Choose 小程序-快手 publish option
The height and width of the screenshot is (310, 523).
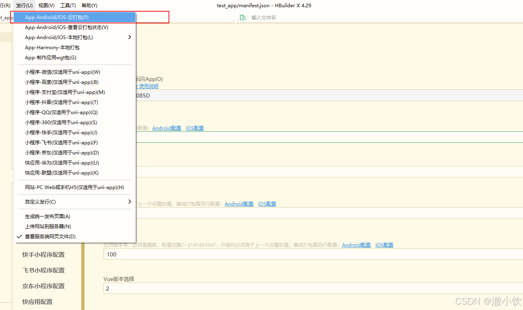(75, 133)
